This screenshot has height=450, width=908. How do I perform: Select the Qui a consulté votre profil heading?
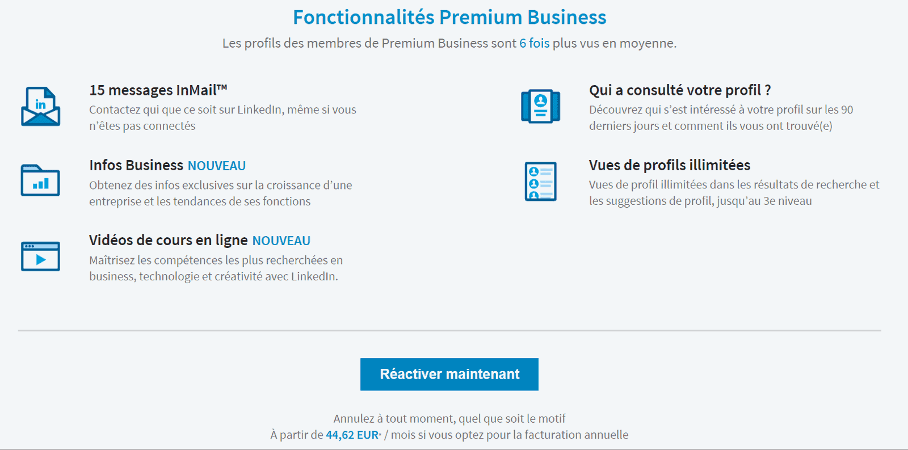tap(680, 90)
